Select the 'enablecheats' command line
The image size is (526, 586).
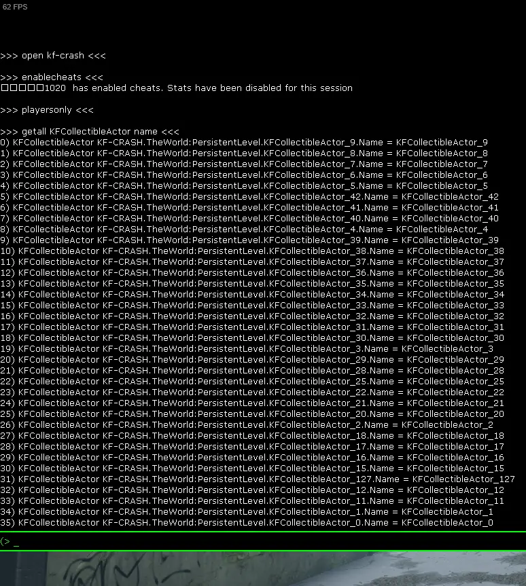[52, 77]
